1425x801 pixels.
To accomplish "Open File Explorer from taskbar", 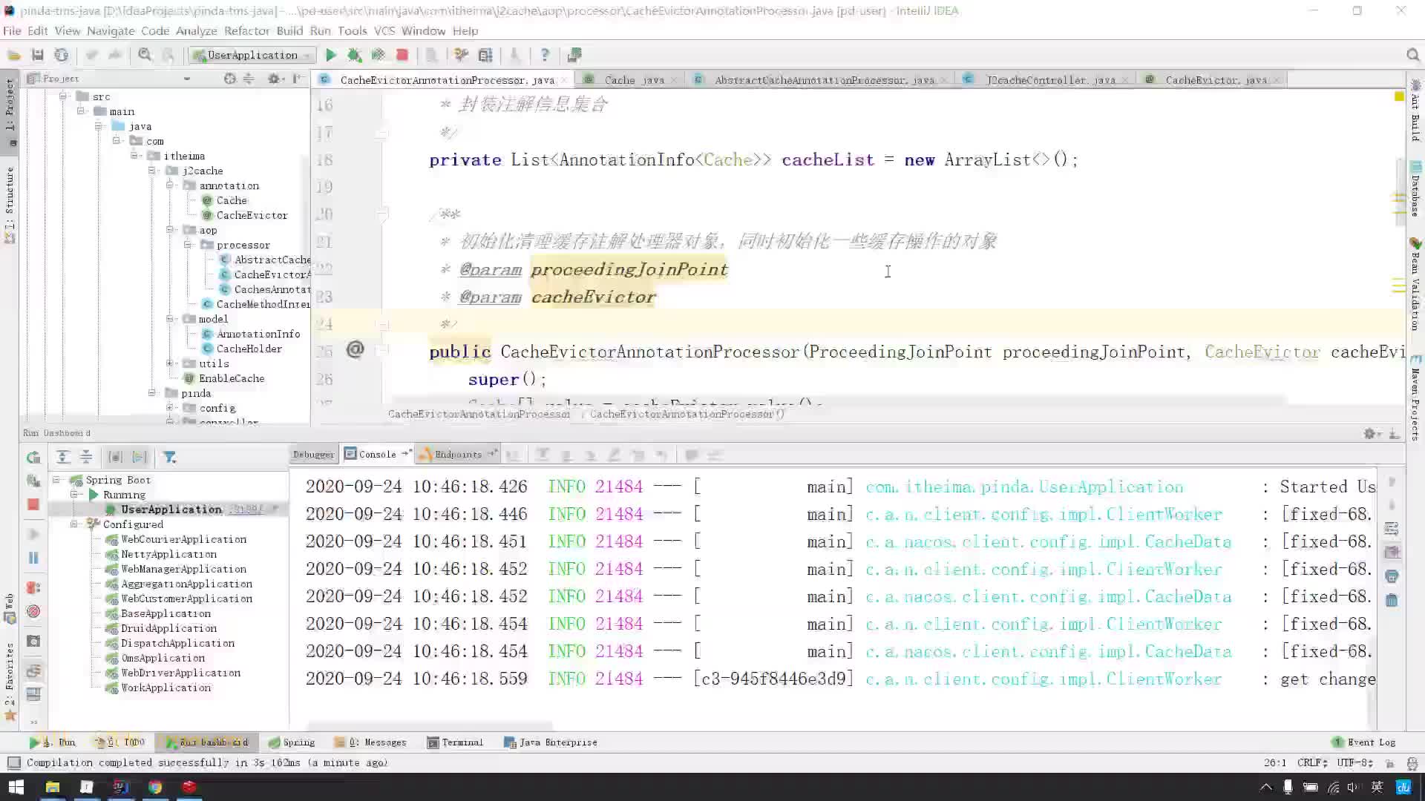I will coord(52,787).
